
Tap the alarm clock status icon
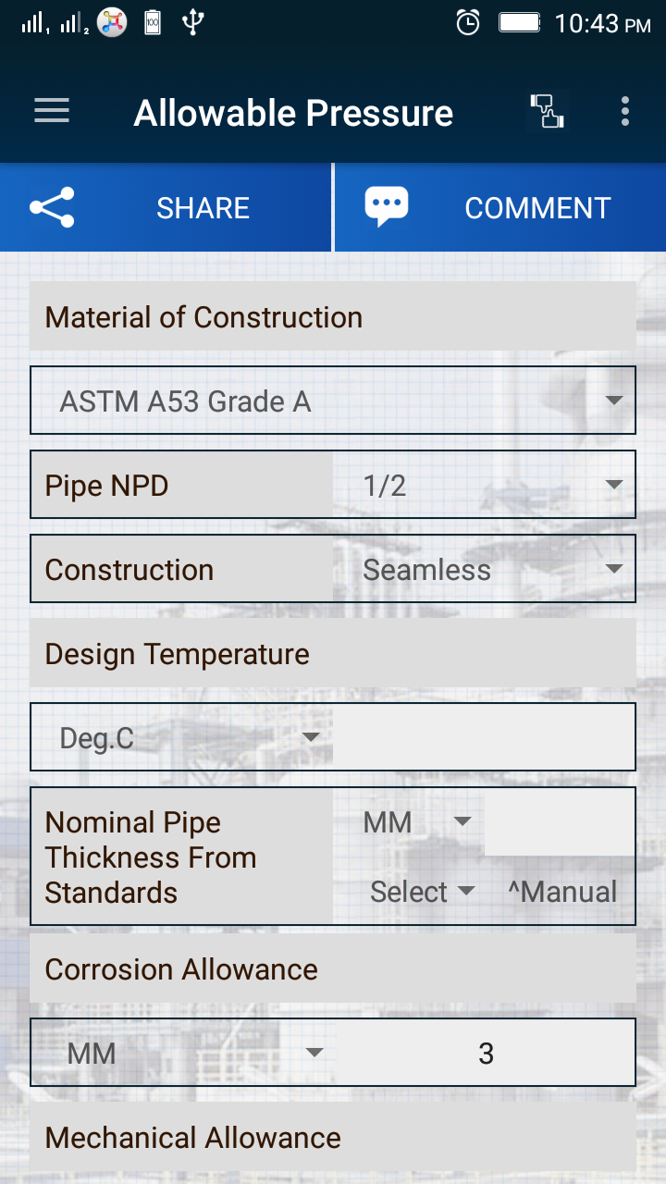pos(468,23)
